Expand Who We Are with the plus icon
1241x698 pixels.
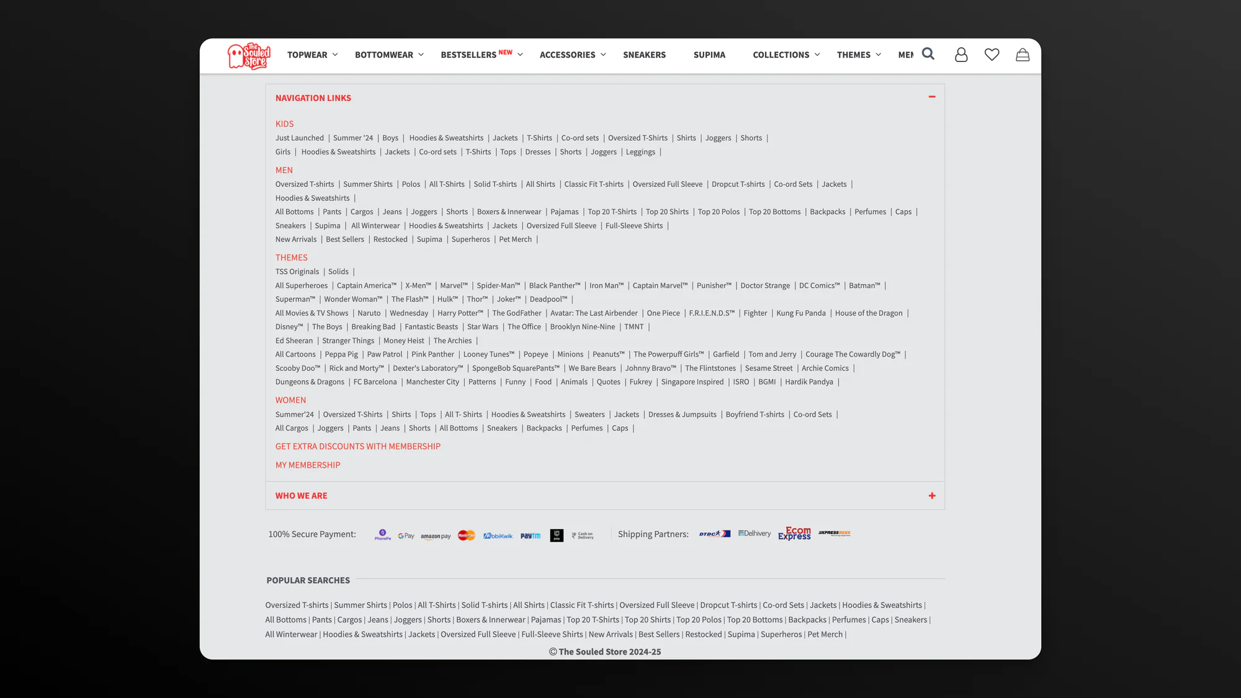(x=932, y=496)
